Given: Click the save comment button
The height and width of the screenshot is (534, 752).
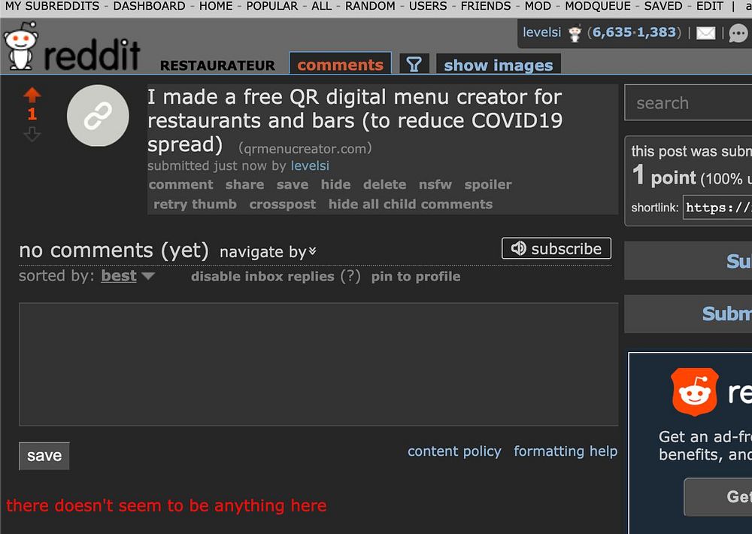Looking at the screenshot, I should point(44,456).
